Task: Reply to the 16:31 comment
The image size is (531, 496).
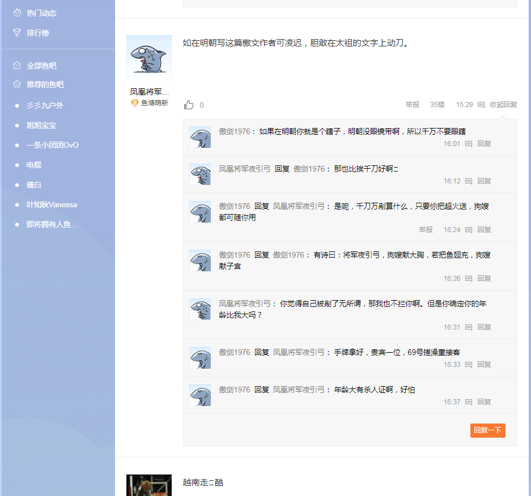Action: (484, 327)
